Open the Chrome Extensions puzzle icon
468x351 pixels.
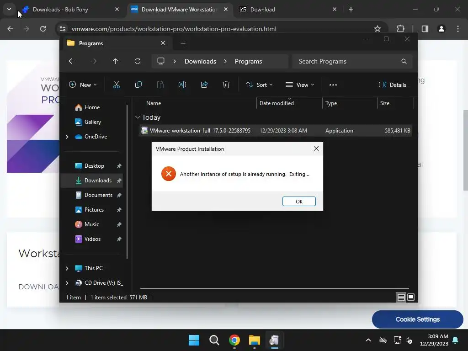(x=400, y=29)
